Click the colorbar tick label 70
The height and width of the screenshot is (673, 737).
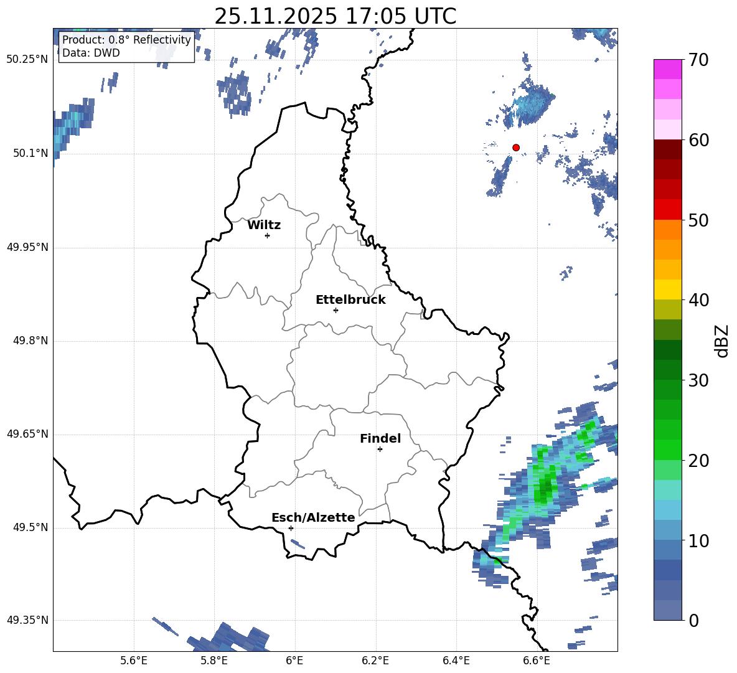point(698,60)
